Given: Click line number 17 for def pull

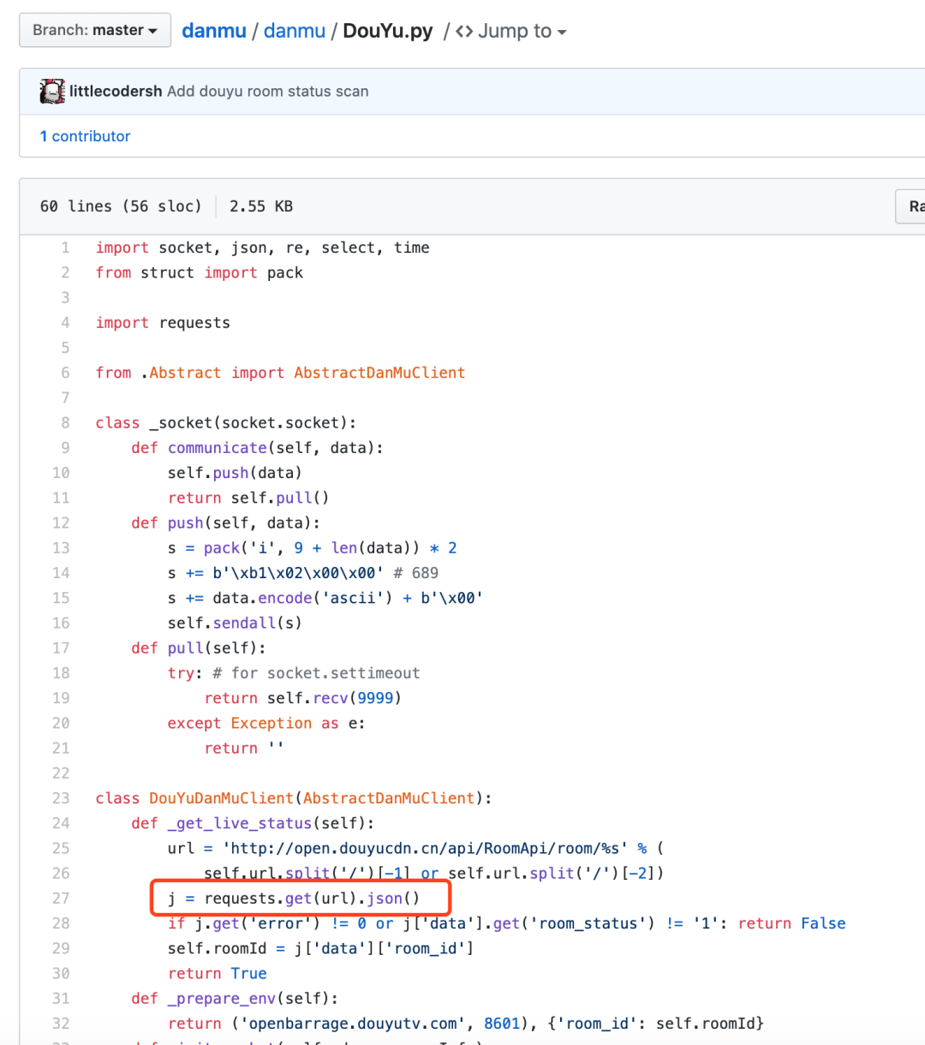Looking at the screenshot, I should (x=61, y=648).
